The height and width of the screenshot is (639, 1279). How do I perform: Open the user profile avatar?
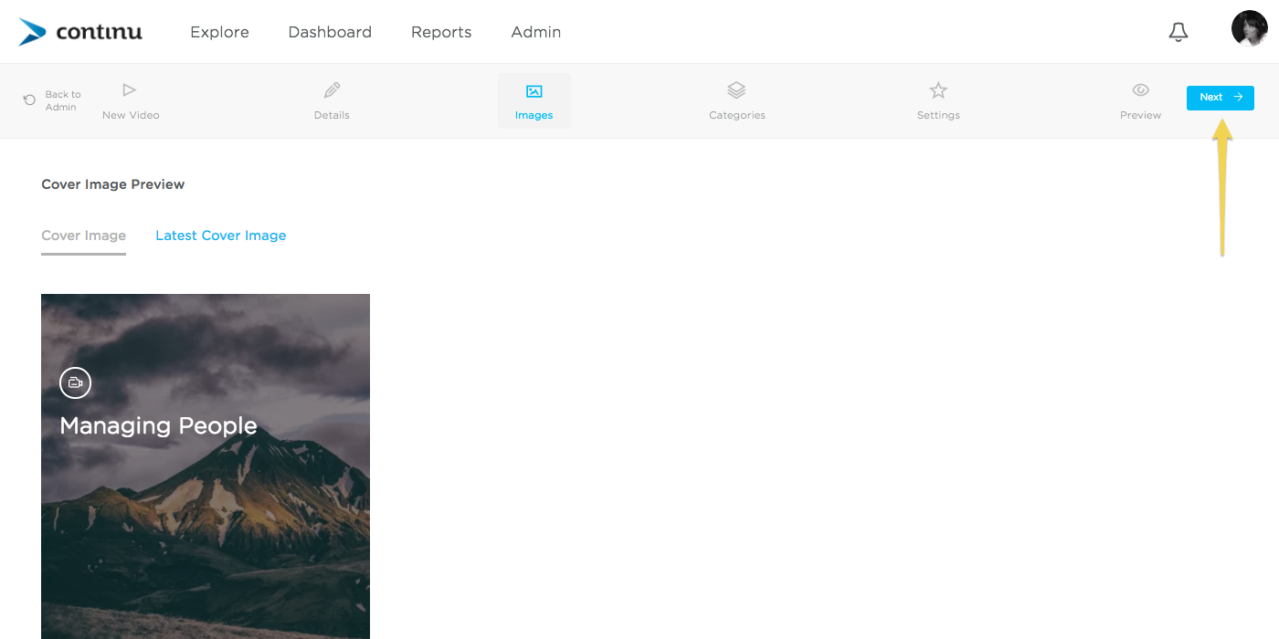coord(1249,28)
